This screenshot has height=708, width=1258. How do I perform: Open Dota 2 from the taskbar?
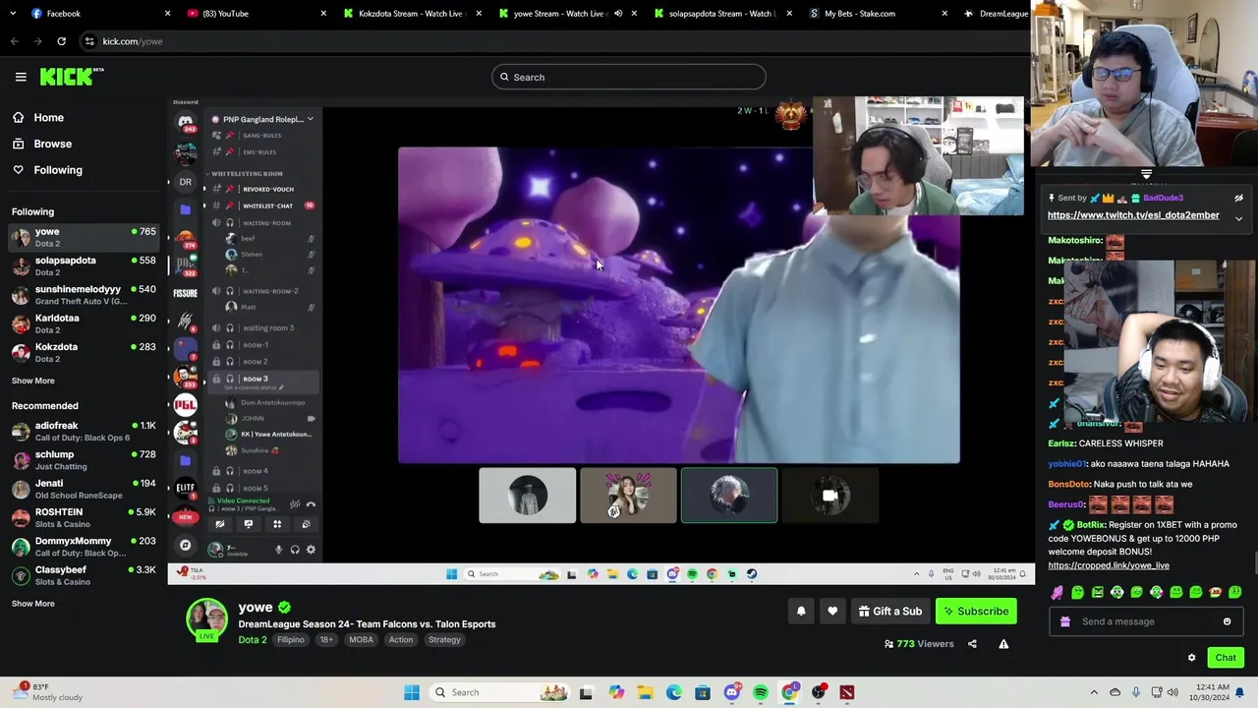(847, 692)
